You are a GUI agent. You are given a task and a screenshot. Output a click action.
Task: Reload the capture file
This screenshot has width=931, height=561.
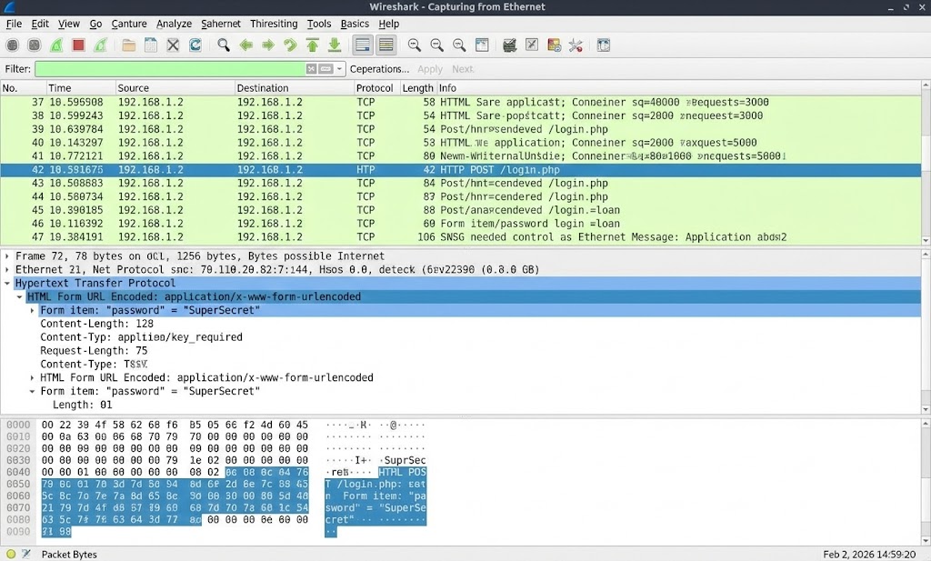pyautogui.click(x=194, y=45)
